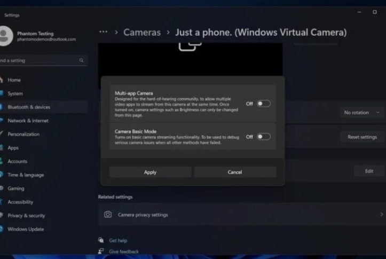Viewport: 386px width, 259px height.
Task: Click the Cancel button in dialog
Action: click(235, 172)
